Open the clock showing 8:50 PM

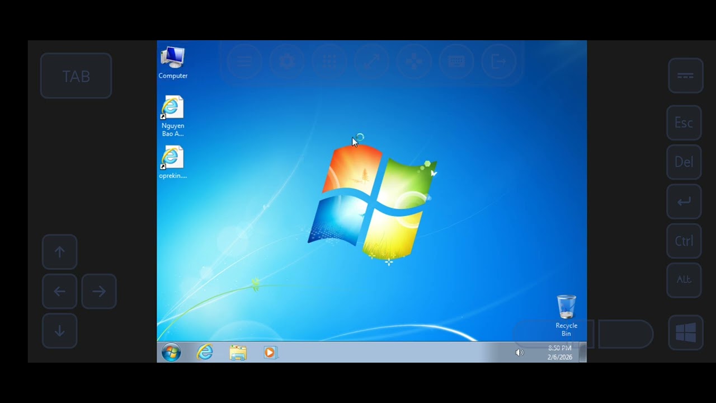[x=559, y=348]
